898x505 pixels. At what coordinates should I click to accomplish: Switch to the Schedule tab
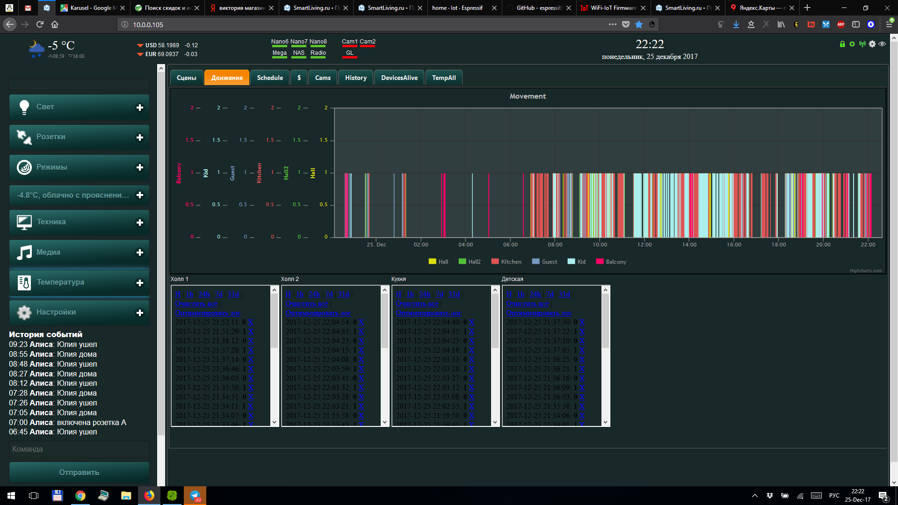(270, 78)
